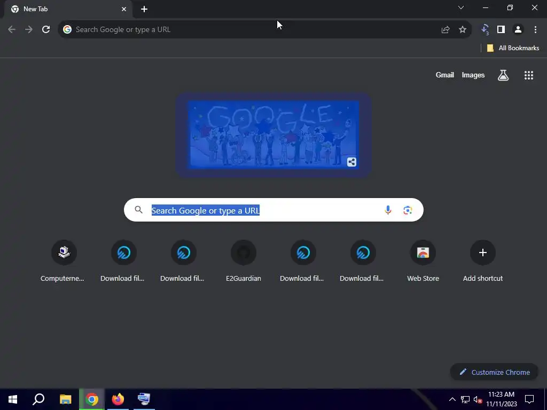Open the Windows Start menu
The height and width of the screenshot is (410, 547).
[x=13, y=399]
